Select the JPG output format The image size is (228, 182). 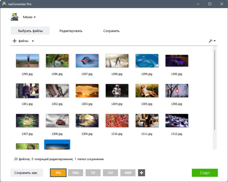click(58, 173)
